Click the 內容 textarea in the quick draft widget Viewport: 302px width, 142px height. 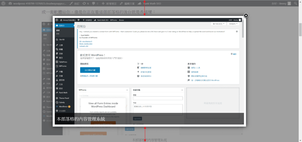158,110
